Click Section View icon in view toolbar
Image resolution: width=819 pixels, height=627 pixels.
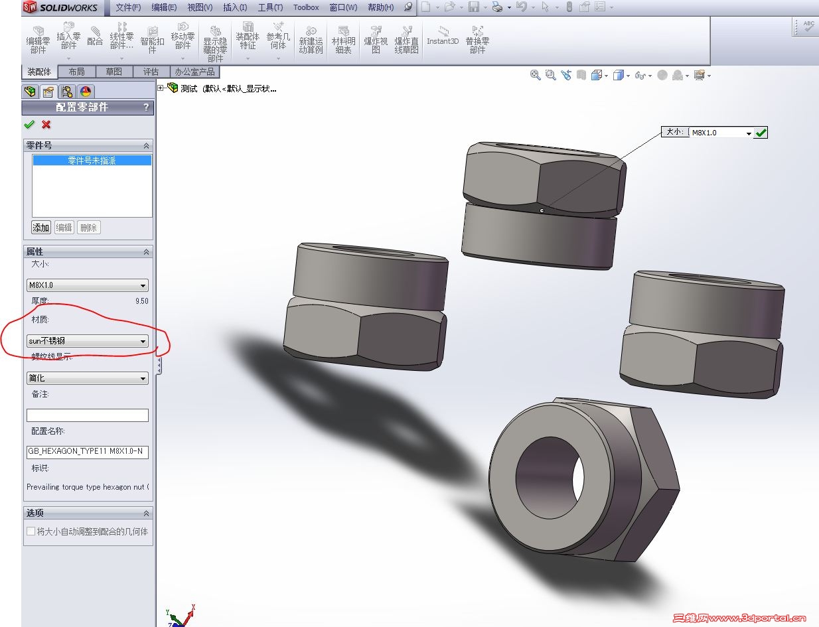point(581,76)
